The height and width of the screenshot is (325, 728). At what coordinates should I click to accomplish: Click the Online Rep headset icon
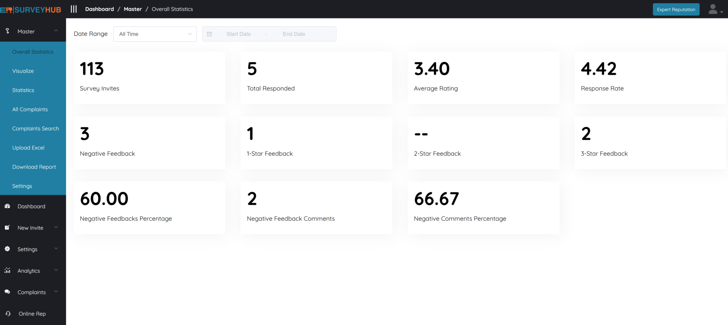tap(8, 314)
